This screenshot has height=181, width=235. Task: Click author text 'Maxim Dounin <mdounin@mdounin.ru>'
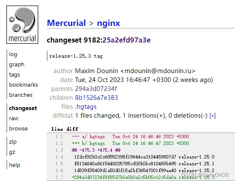(x=135, y=71)
